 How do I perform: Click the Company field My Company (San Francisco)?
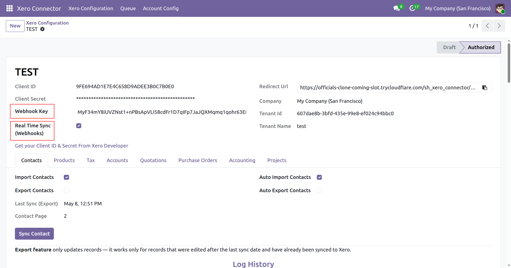point(330,101)
